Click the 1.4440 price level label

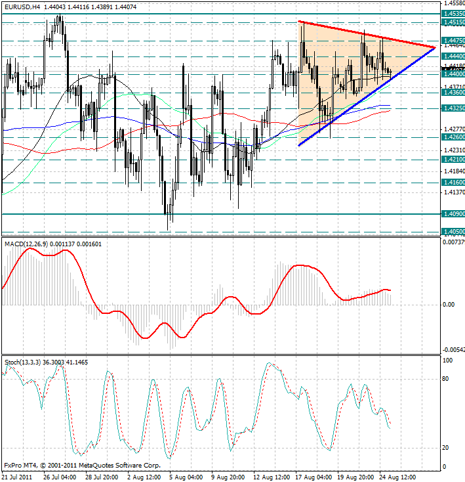pyautogui.click(x=453, y=56)
